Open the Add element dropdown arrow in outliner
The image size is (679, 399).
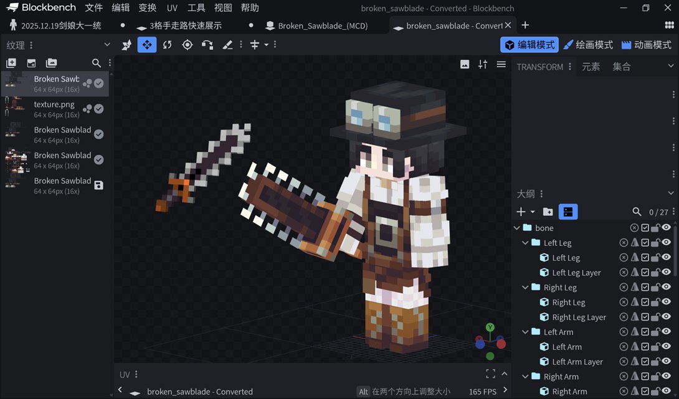(533, 212)
